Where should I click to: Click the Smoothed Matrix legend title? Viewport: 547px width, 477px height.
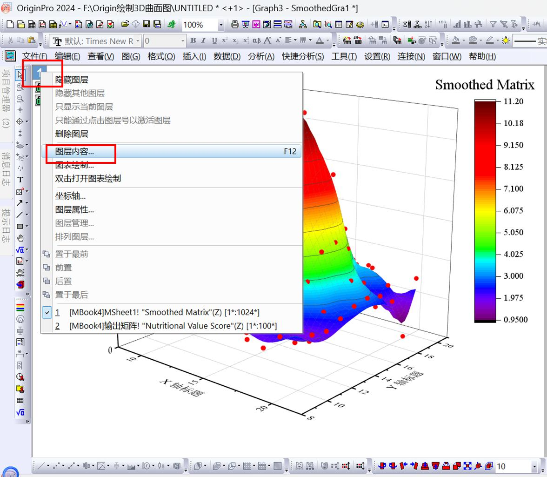(485, 85)
